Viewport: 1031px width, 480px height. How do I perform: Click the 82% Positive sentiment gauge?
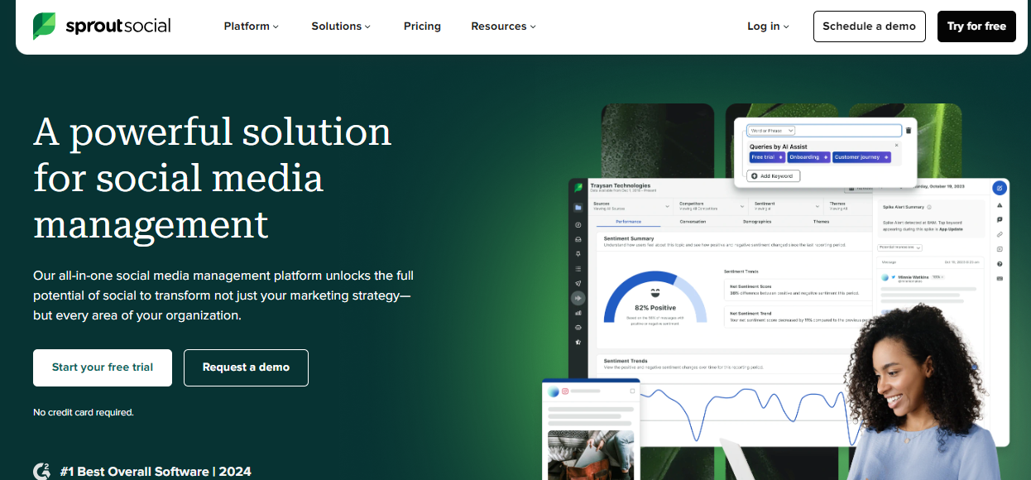tap(655, 300)
